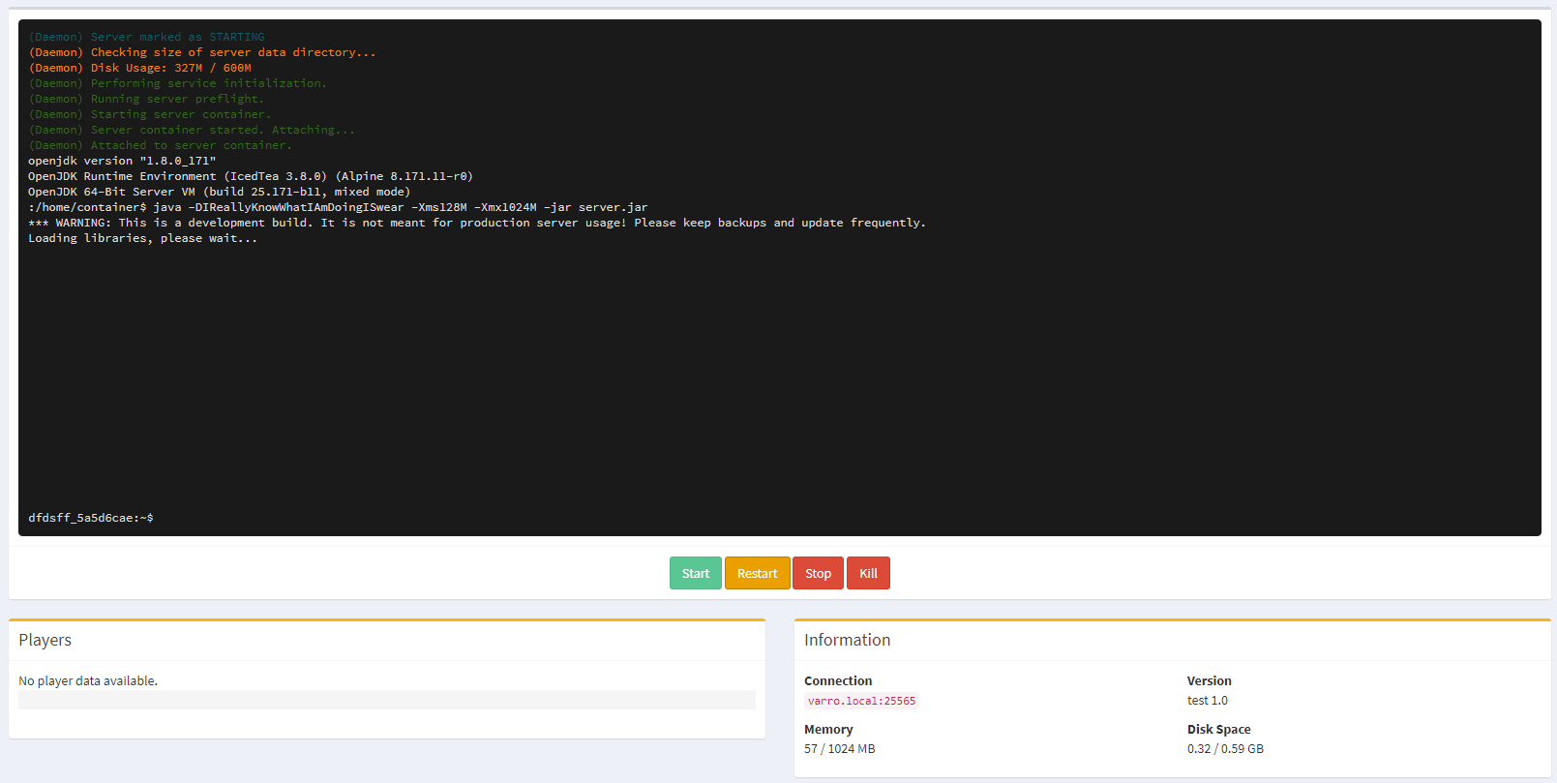Click the 'Loading libraries, please wait' console line
The image size is (1557, 783).
pyautogui.click(x=142, y=238)
